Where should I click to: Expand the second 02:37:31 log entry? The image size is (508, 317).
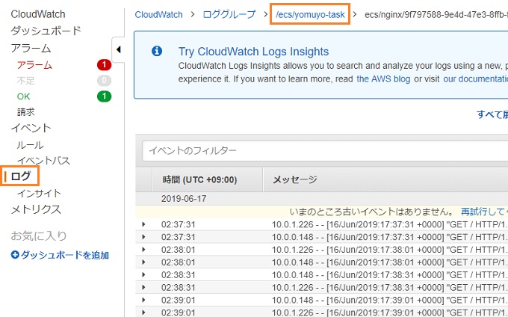(x=144, y=237)
